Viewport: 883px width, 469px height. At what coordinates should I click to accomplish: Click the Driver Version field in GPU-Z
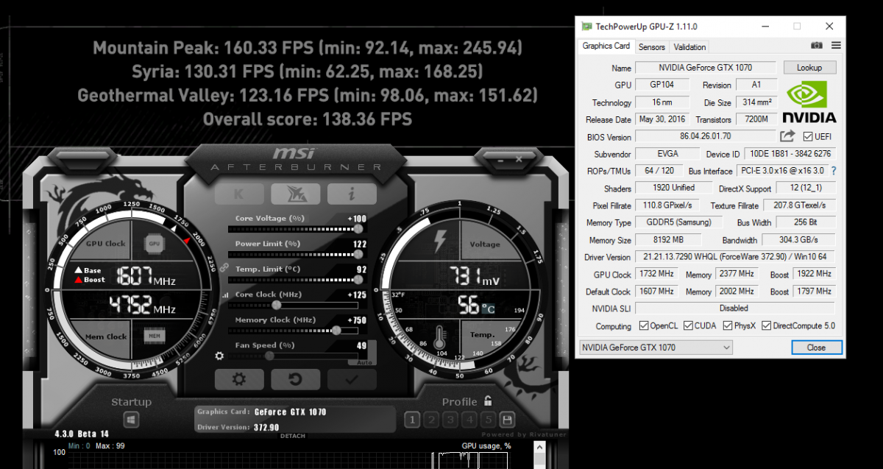click(735, 257)
